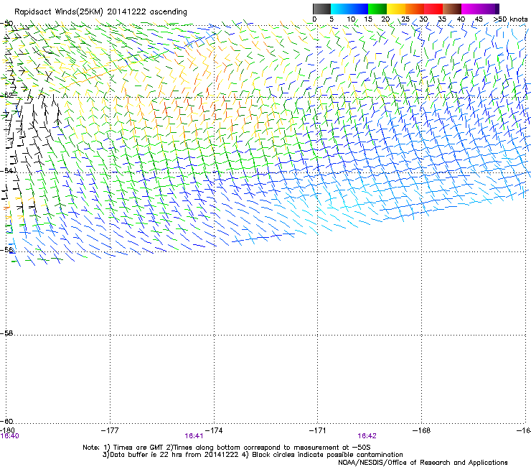The image size is (531, 467).
Task: Click the red 30-35 knots legend swatch
Action: [433, 9]
